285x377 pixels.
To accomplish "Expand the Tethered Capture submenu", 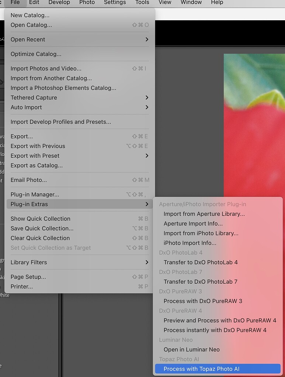I will coord(147,98).
